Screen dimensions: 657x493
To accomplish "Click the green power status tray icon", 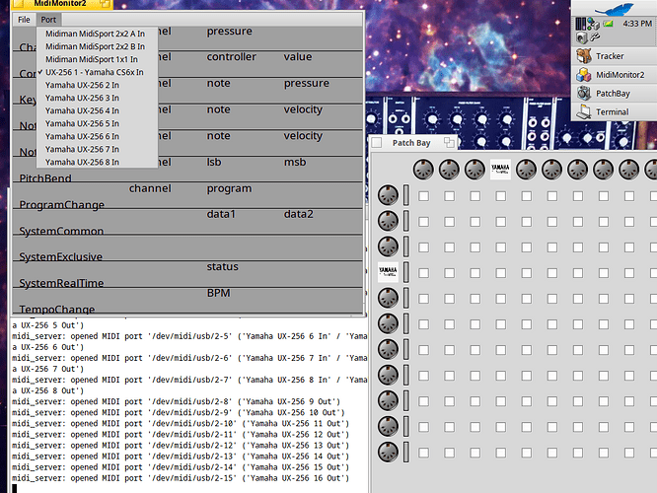I will coord(608,24).
